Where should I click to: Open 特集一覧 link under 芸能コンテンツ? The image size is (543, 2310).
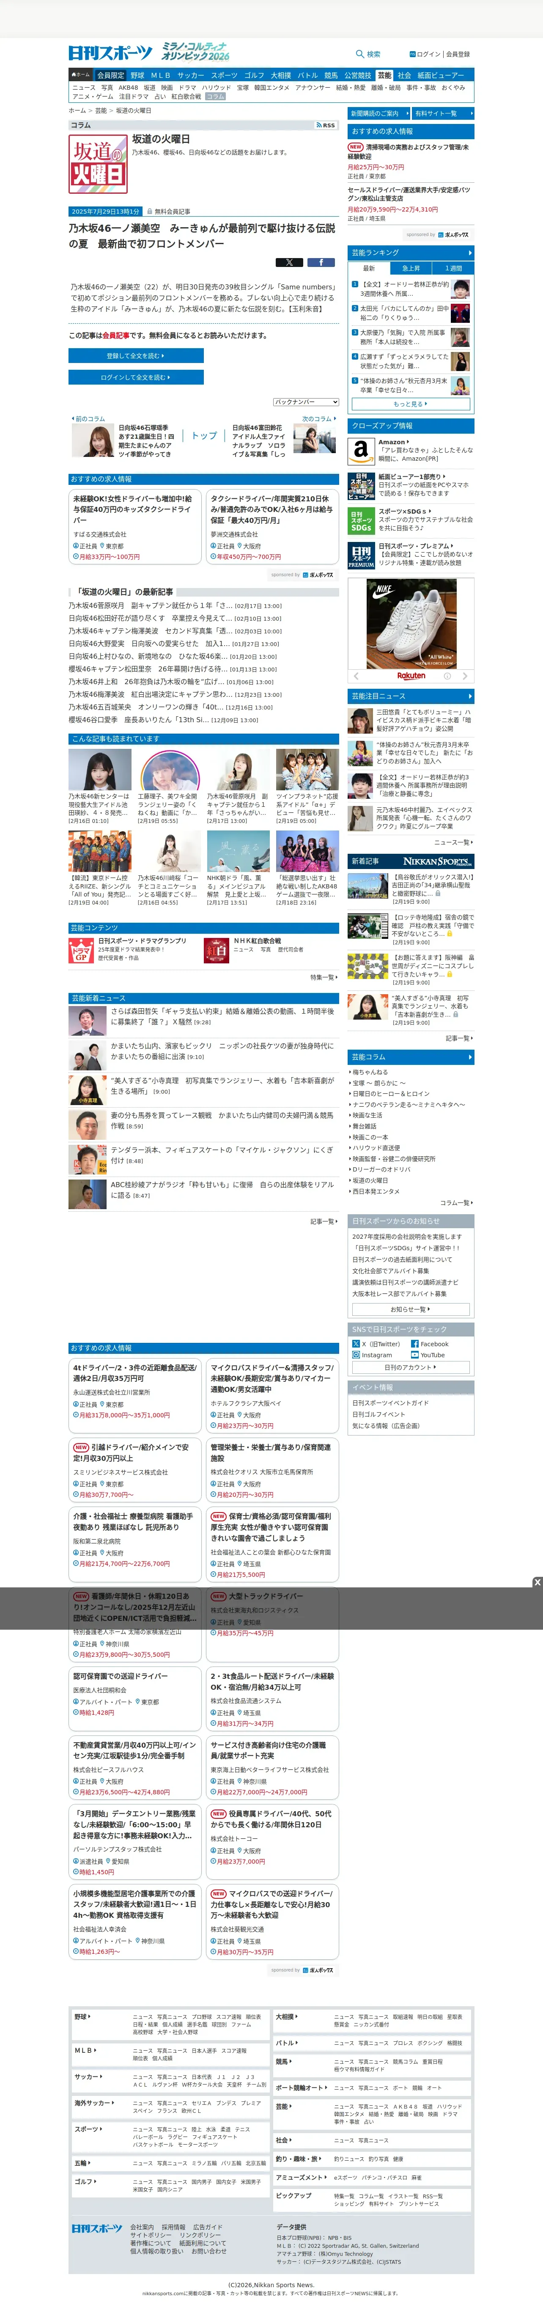pyautogui.click(x=323, y=977)
